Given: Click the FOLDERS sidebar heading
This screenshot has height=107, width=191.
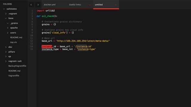Looking at the screenshot, I should click(x=7, y=4).
